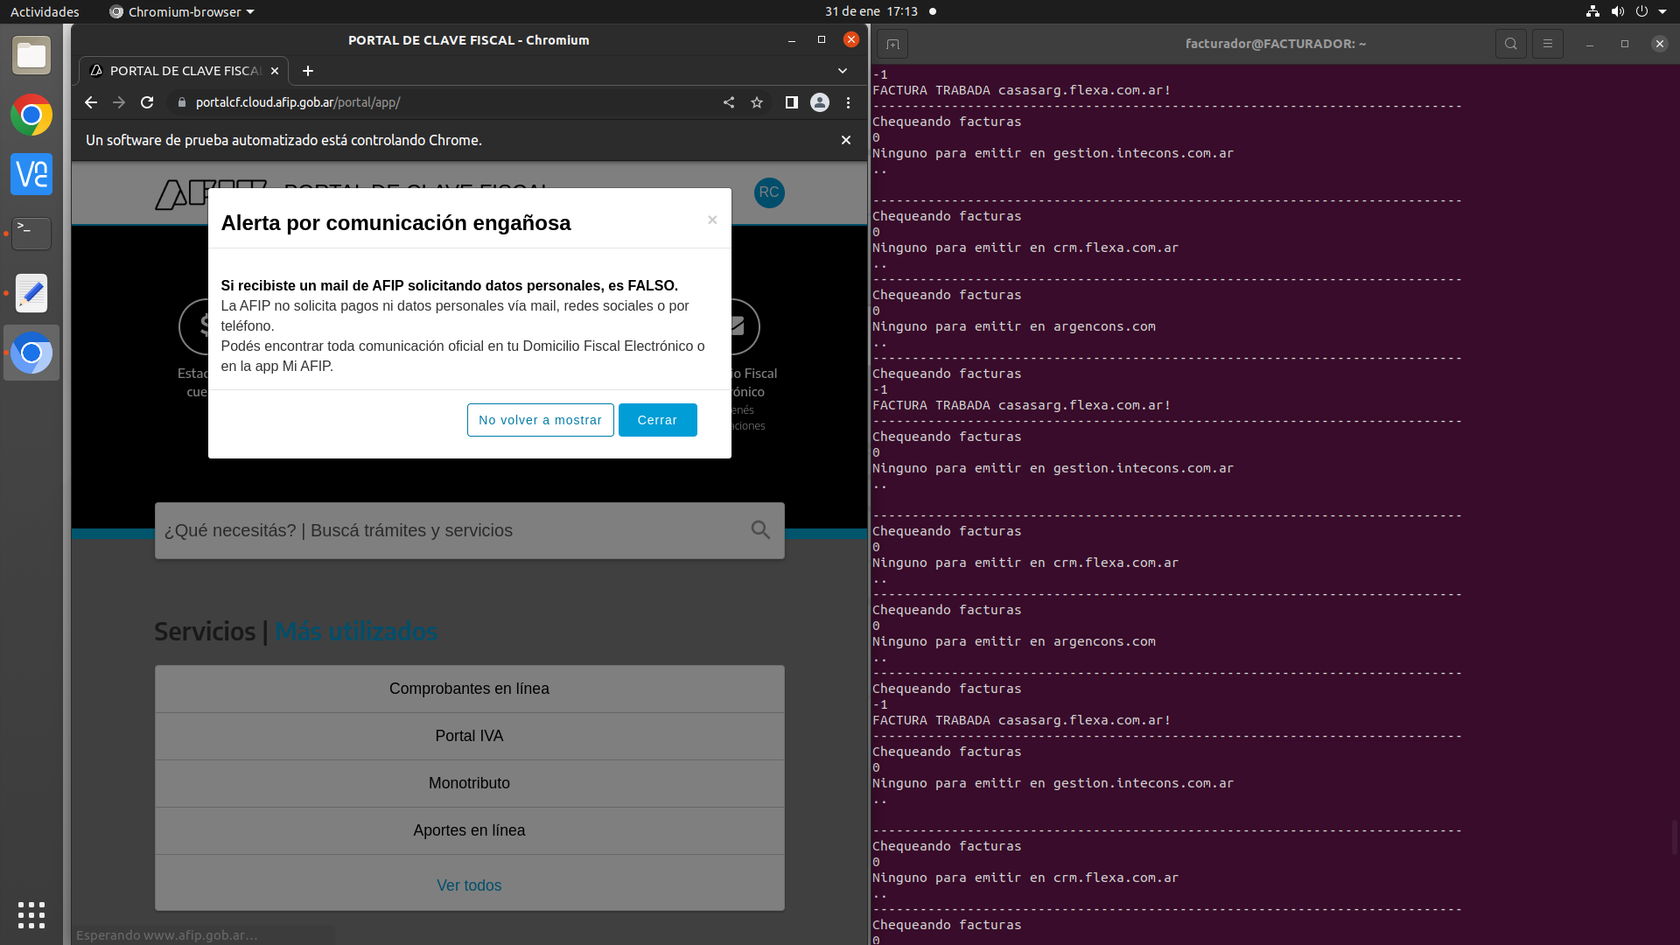Close the PORTAL DE CLAVE FISCAL tab
1680x945 pixels.
coord(275,71)
